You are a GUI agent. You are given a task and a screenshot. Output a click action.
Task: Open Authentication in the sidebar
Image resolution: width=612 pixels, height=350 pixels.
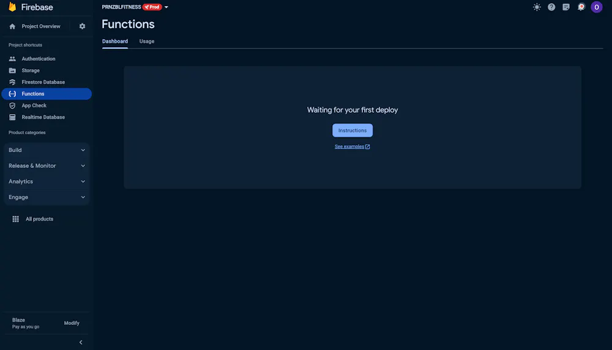[47, 59]
